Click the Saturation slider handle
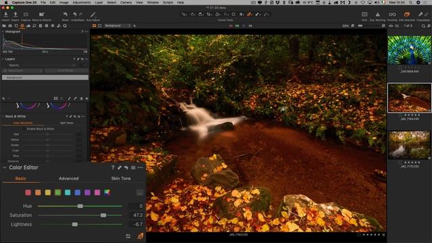Screen dimensions: 432x243 click(x=103, y=215)
